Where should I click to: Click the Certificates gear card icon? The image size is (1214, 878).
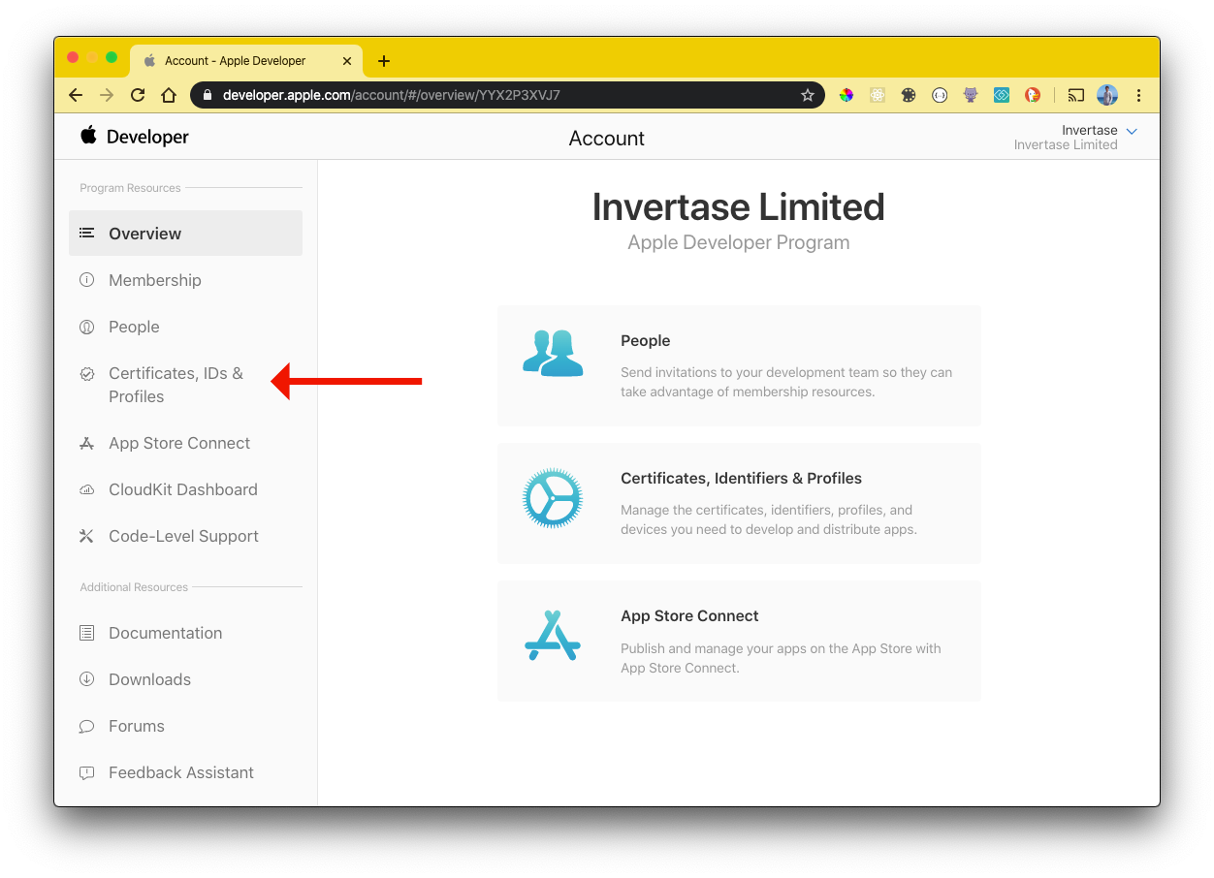point(553,498)
